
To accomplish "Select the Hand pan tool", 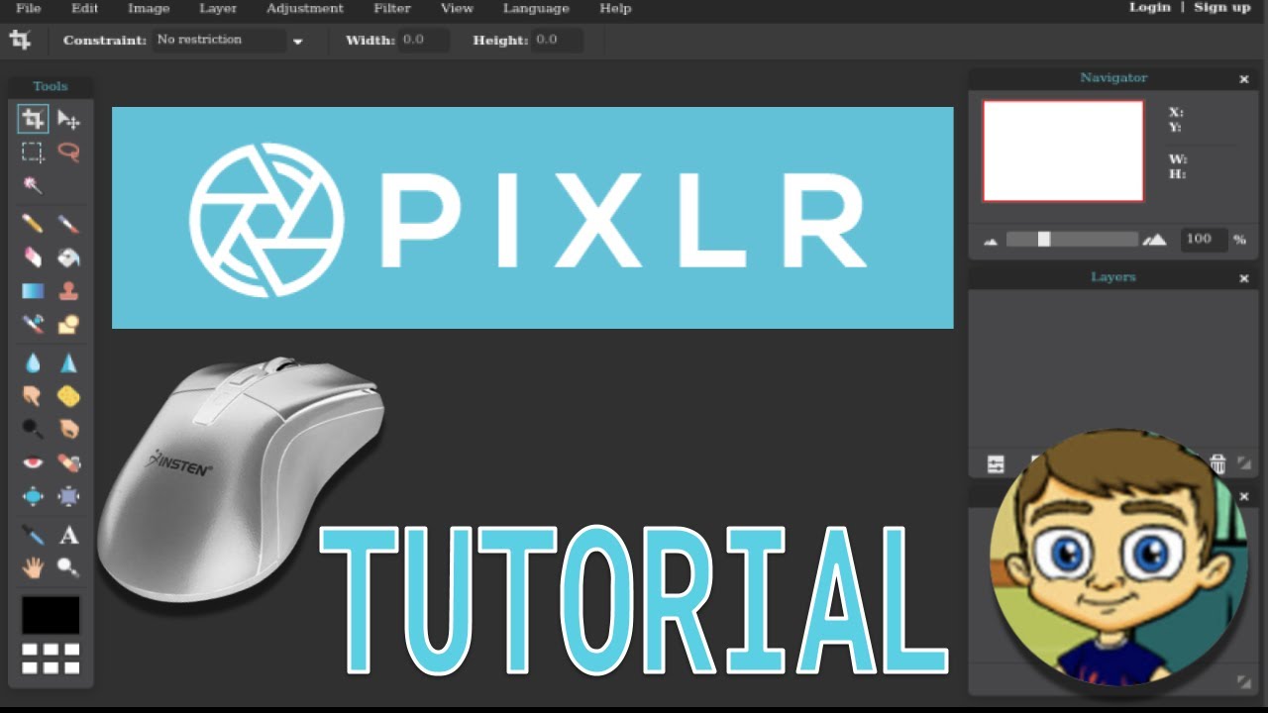I will click(33, 567).
